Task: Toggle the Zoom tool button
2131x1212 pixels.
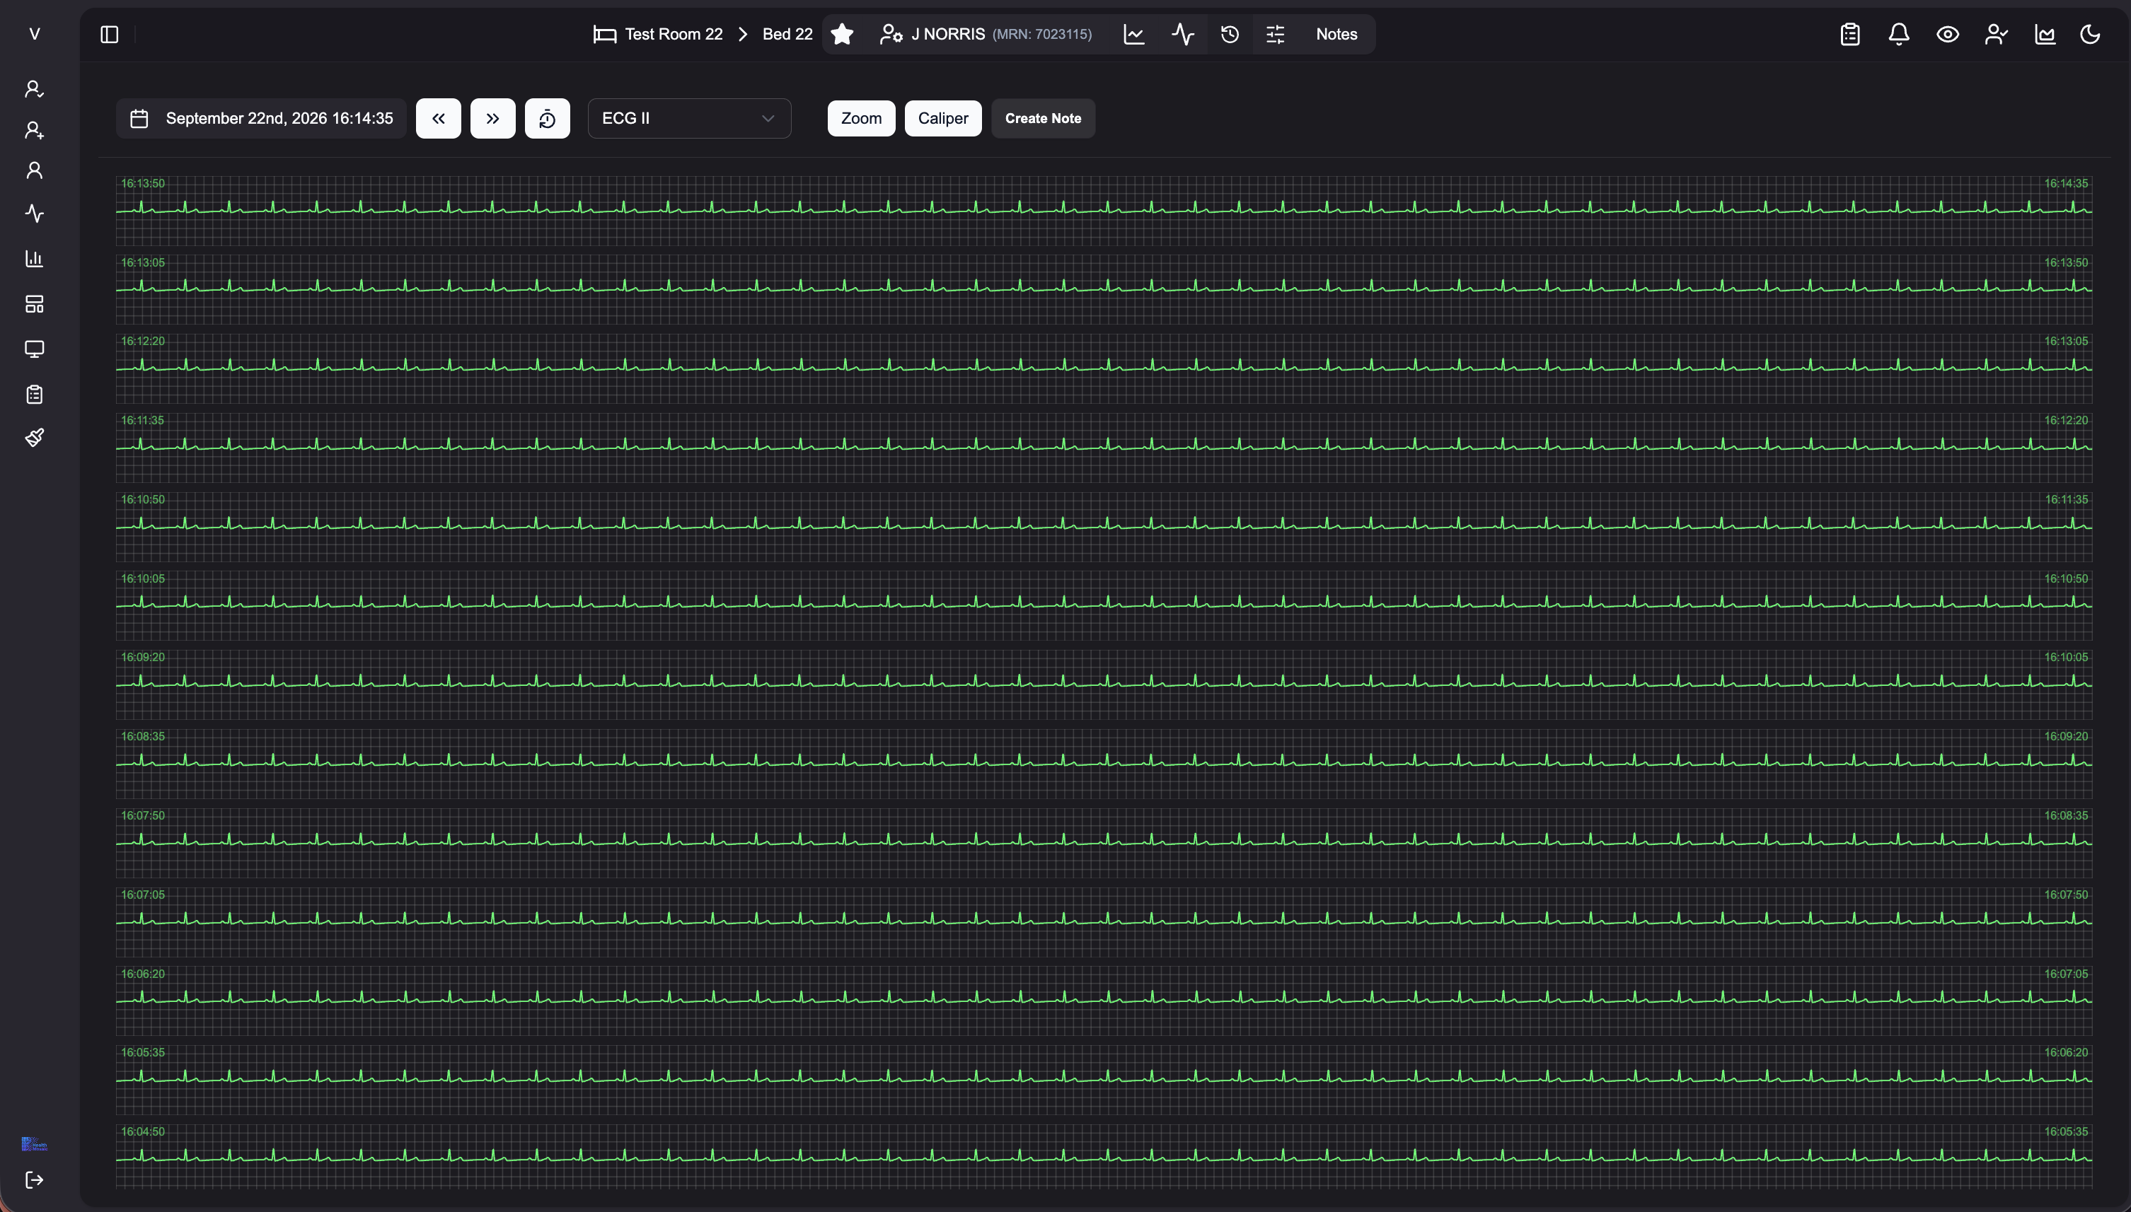Action: tap(861, 118)
